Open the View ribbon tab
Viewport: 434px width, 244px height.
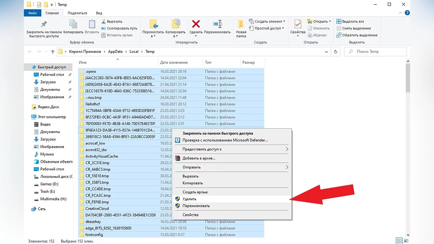point(99,13)
